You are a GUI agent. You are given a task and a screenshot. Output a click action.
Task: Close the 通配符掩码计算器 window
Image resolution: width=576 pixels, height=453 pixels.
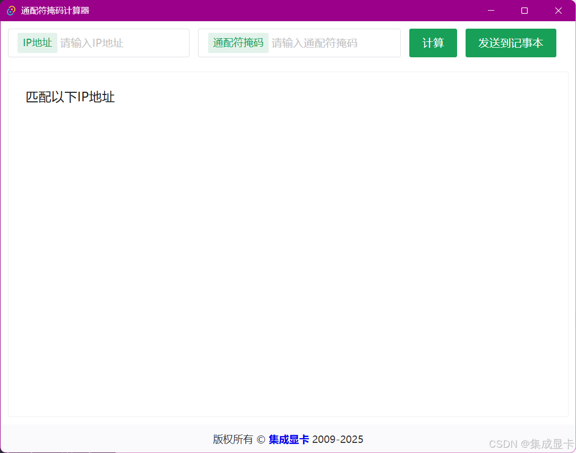(558, 11)
